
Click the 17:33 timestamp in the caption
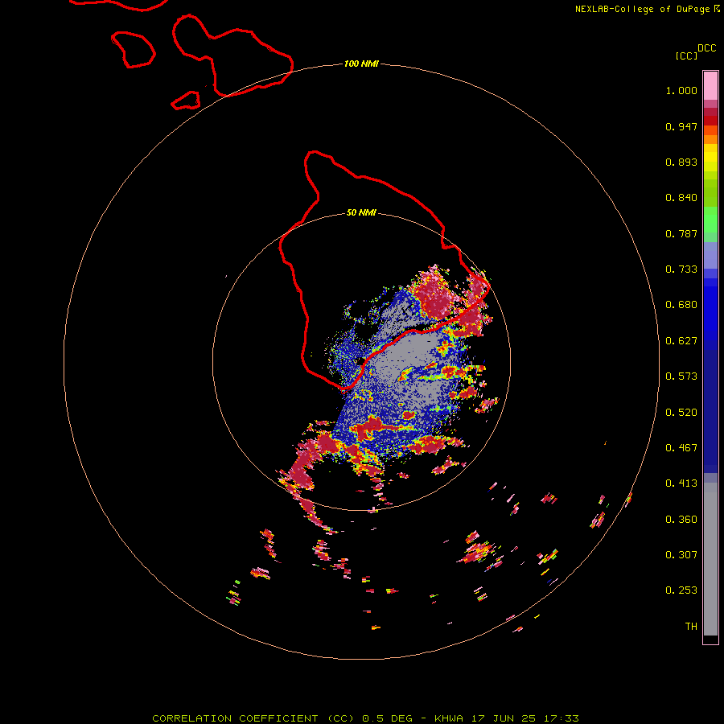coord(561,718)
